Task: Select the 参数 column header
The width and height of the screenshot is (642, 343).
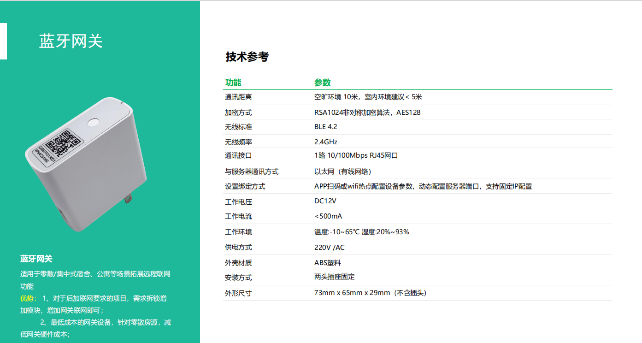Action: (322, 83)
